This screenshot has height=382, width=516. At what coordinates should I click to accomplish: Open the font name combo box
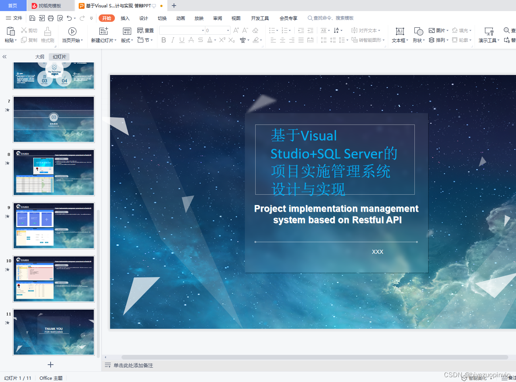[x=182, y=30]
